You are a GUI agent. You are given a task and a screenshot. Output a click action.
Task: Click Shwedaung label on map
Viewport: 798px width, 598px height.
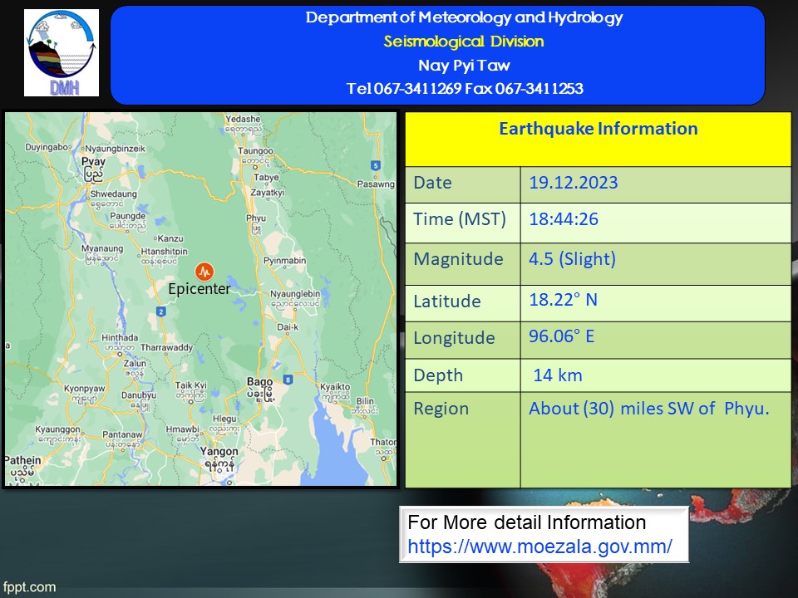114,194
